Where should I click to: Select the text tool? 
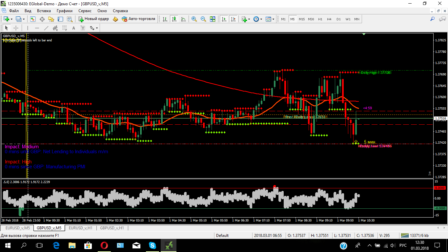[73, 28]
